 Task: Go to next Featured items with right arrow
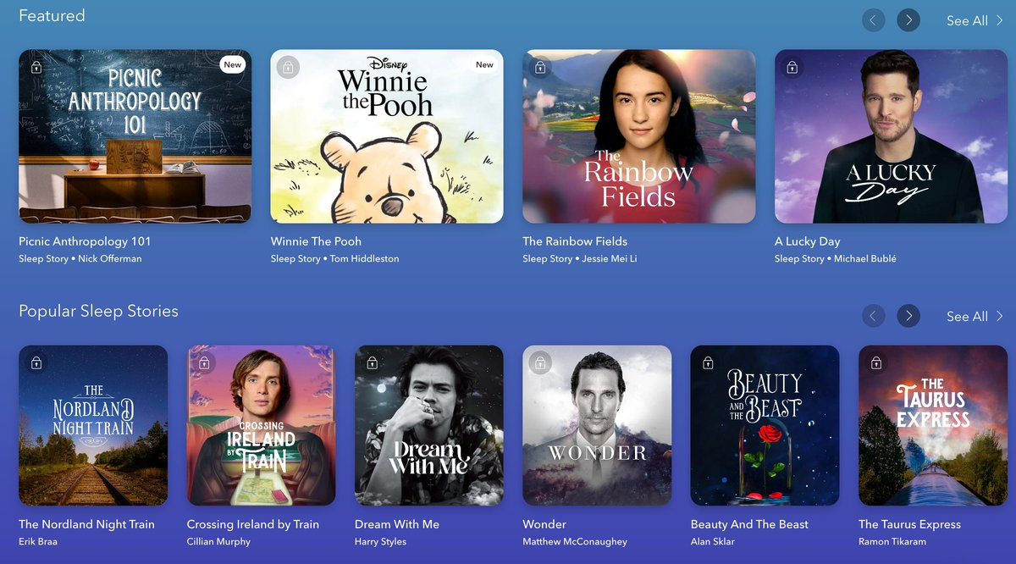click(908, 20)
